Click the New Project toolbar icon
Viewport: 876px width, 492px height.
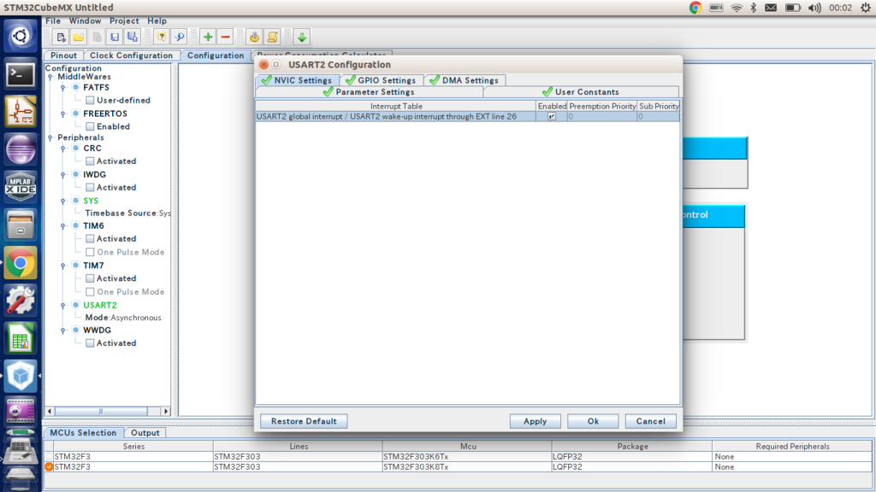[x=61, y=38]
